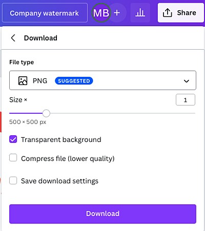Click the share upload arrow icon

point(167,13)
